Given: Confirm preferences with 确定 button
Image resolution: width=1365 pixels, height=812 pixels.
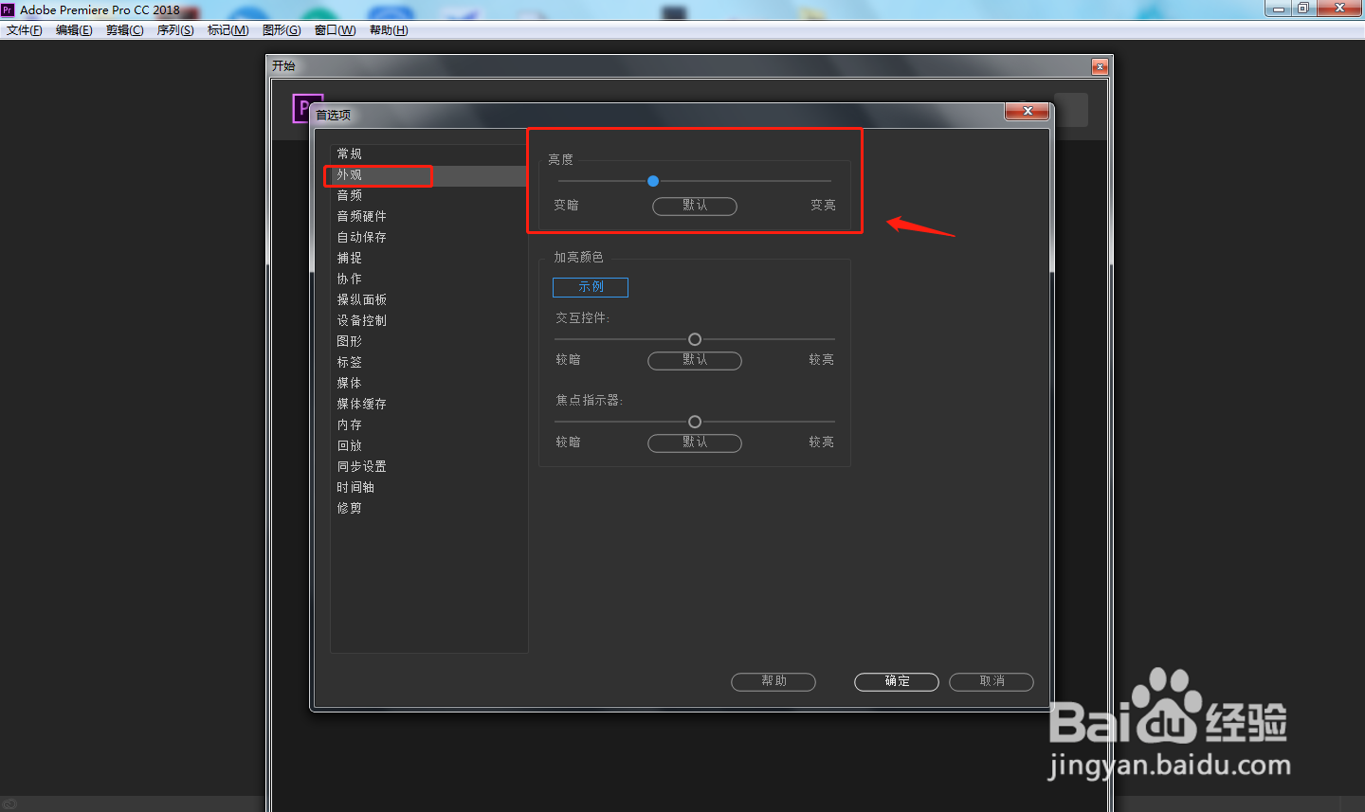Looking at the screenshot, I should [x=897, y=681].
